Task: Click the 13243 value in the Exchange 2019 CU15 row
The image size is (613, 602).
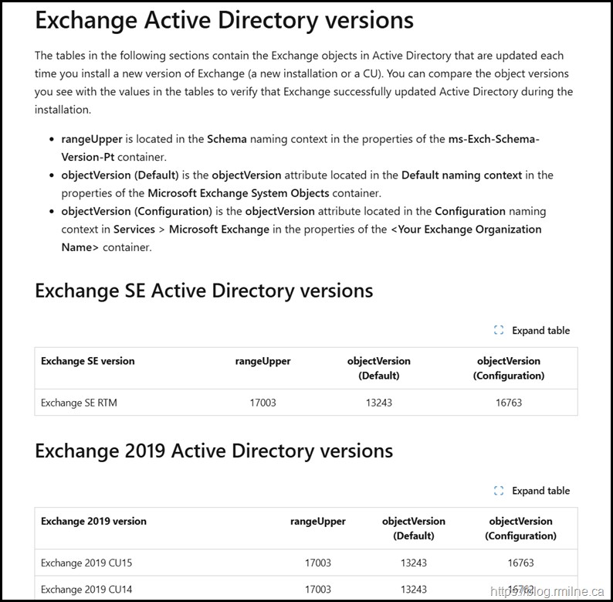Action: [x=414, y=563]
